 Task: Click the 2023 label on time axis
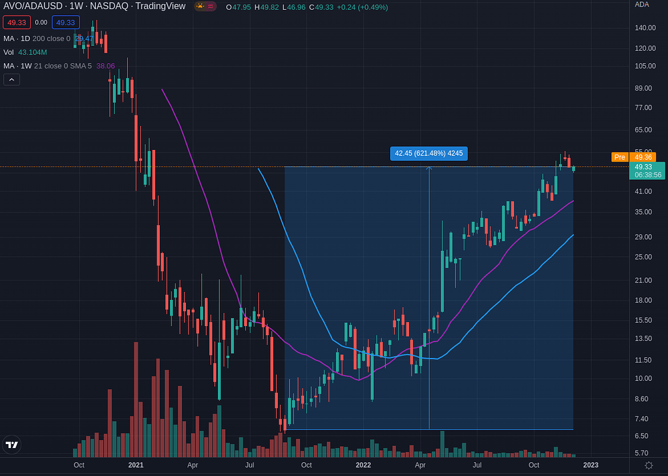point(590,465)
